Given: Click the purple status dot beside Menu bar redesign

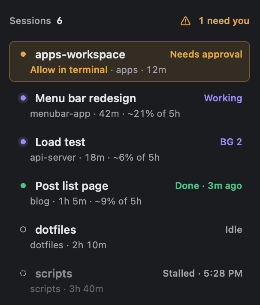Looking at the screenshot, I should (23, 98).
